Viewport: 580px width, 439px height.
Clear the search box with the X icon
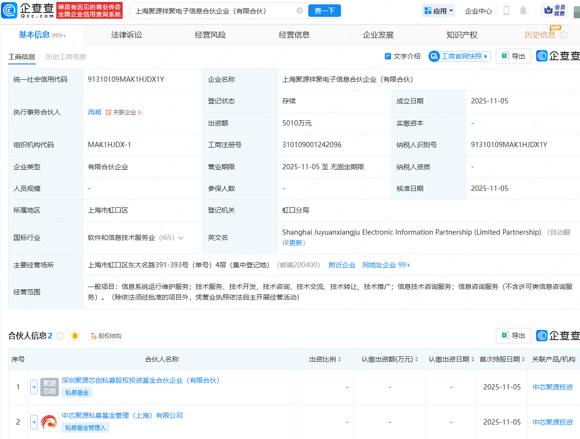(x=300, y=11)
